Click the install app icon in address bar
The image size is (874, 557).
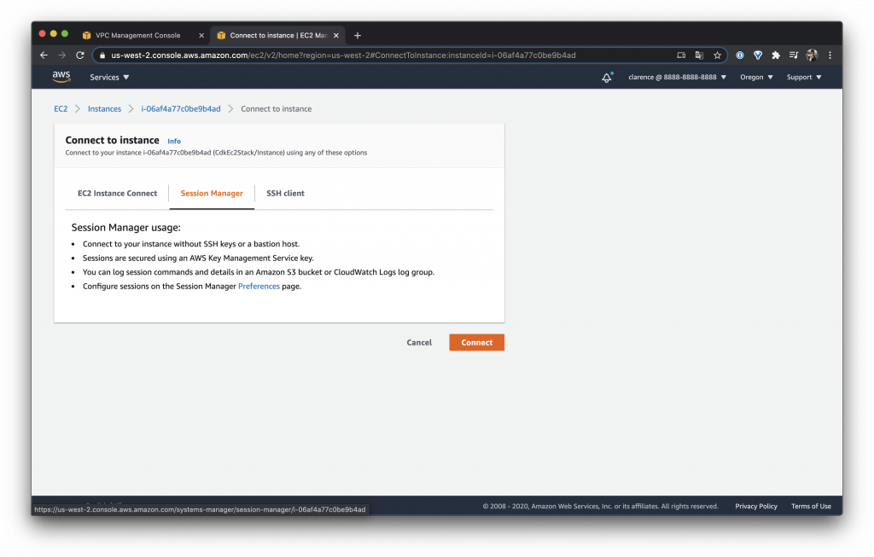(681, 55)
